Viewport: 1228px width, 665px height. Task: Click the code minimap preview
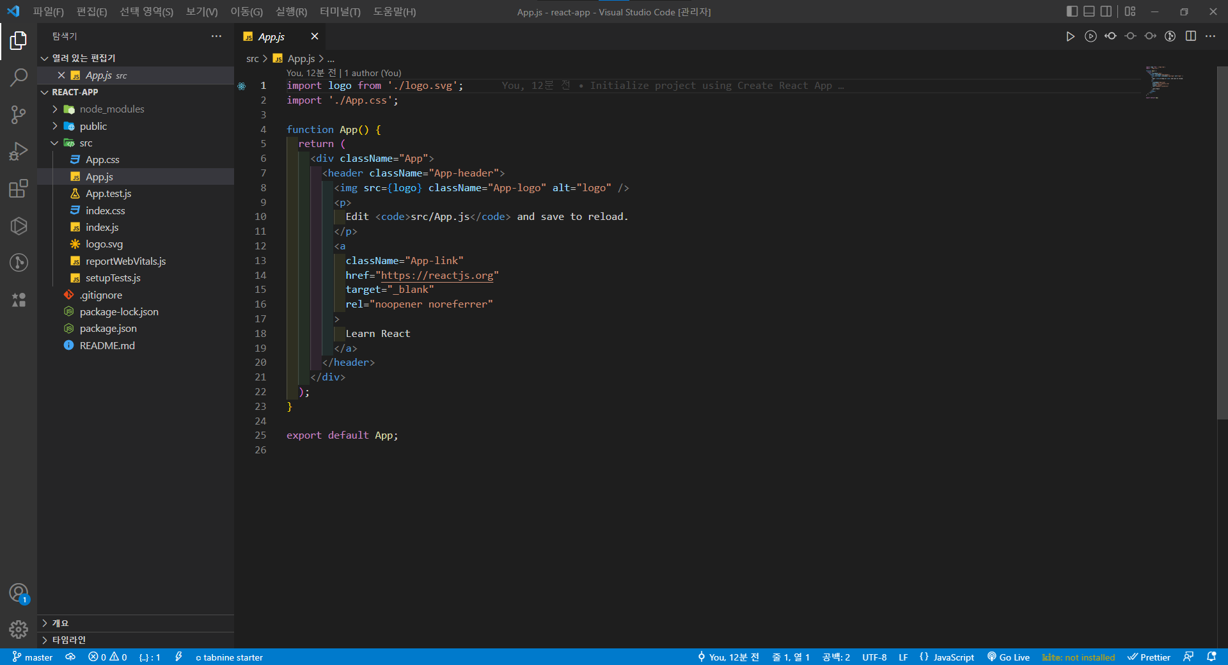(1164, 82)
